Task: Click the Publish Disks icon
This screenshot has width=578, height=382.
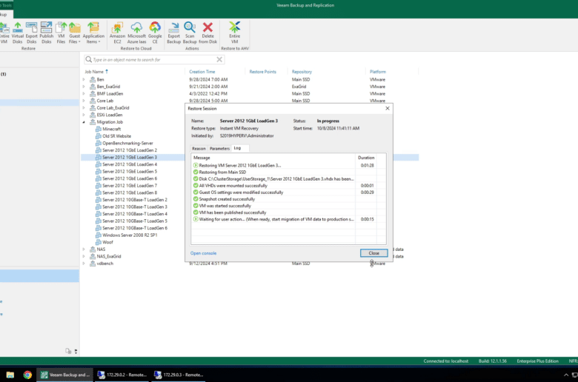Action: (x=47, y=33)
